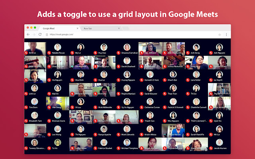Click the browser forward arrow
This screenshot has height=159, width=255.
tap(33, 35)
